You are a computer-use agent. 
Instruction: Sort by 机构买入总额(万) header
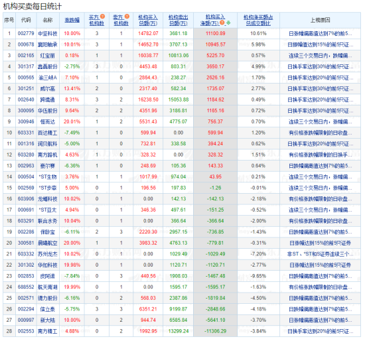(148, 21)
